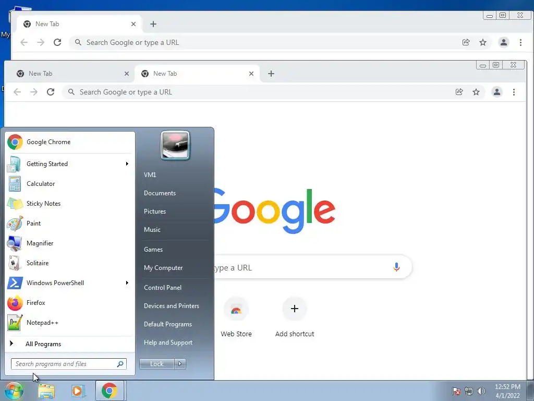
Task: Bookmark this tab in front Chrome window
Action: [x=476, y=92]
